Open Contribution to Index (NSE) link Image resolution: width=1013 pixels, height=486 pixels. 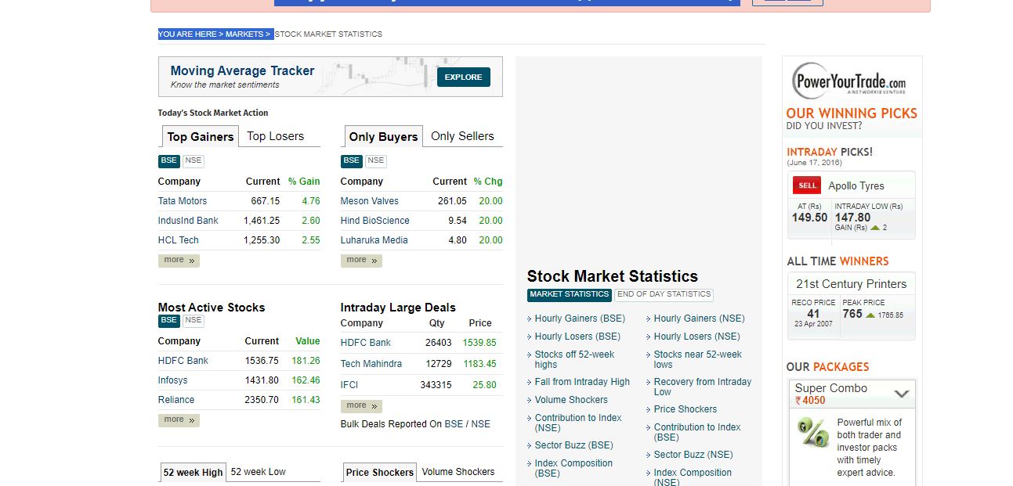[x=578, y=423]
